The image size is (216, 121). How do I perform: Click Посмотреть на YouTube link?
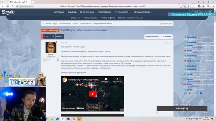[73, 108]
